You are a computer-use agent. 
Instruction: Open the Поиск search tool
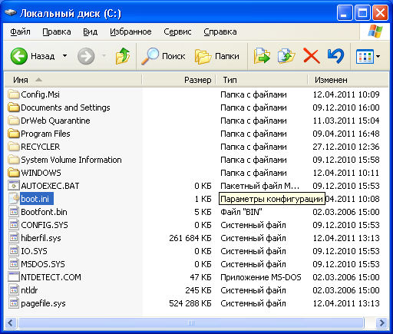point(163,56)
